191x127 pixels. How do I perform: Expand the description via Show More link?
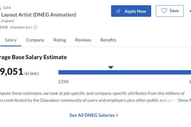(184, 100)
